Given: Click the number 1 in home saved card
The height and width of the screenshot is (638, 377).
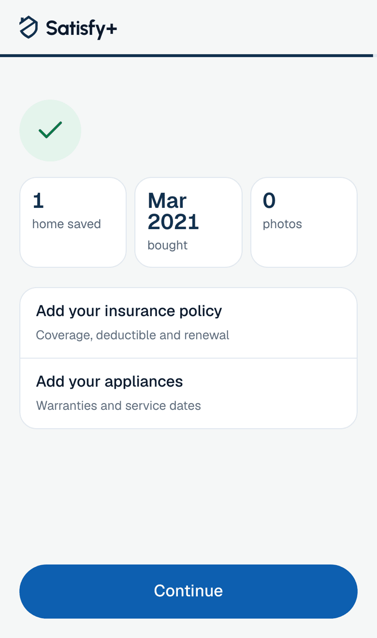Looking at the screenshot, I should [x=38, y=201].
